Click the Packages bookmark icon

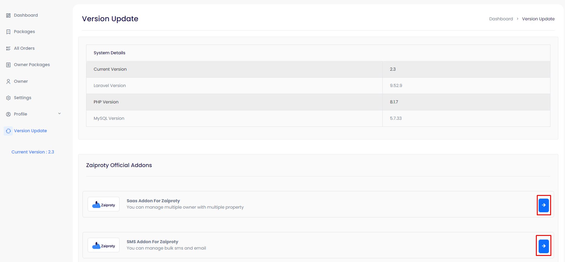pyautogui.click(x=8, y=32)
